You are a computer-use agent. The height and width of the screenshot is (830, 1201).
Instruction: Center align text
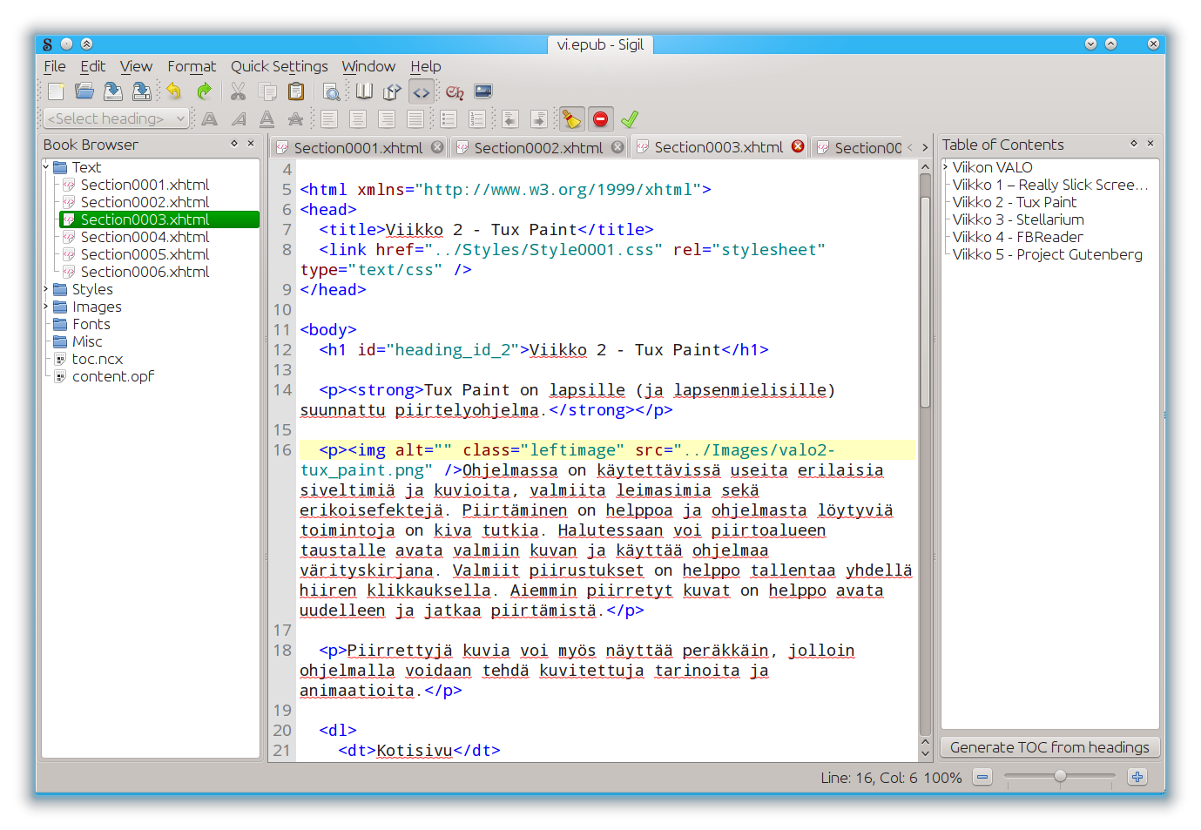point(358,119)
